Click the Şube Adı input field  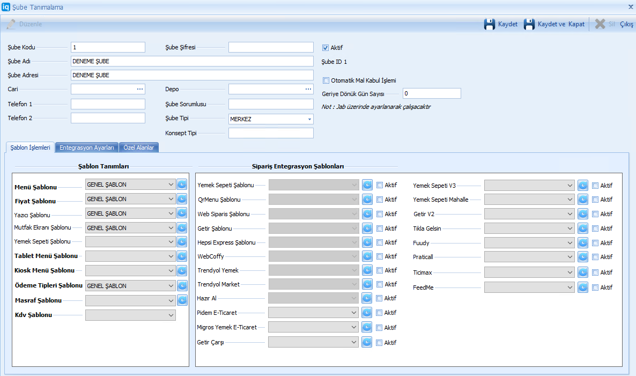191,61
